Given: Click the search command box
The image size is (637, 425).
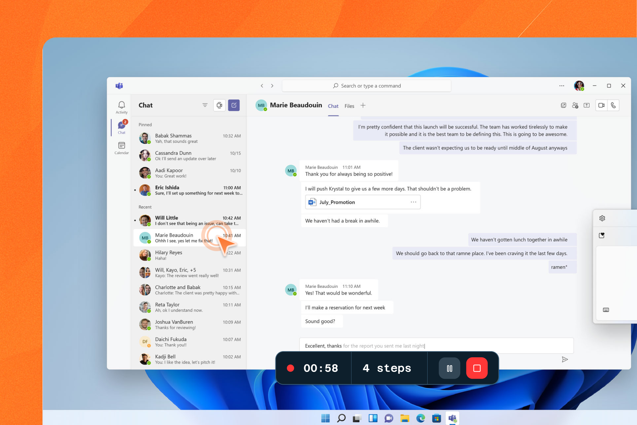Looking at the screenshot, I should (366, 86).
